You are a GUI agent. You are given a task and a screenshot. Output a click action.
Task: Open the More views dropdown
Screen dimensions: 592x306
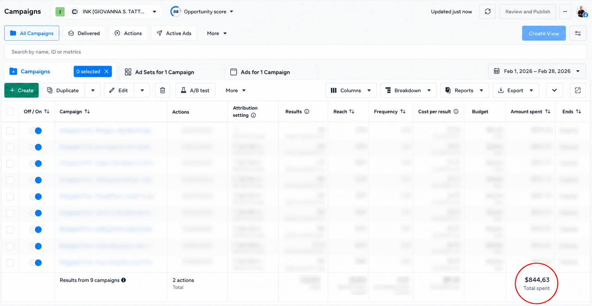pos(217,33)
